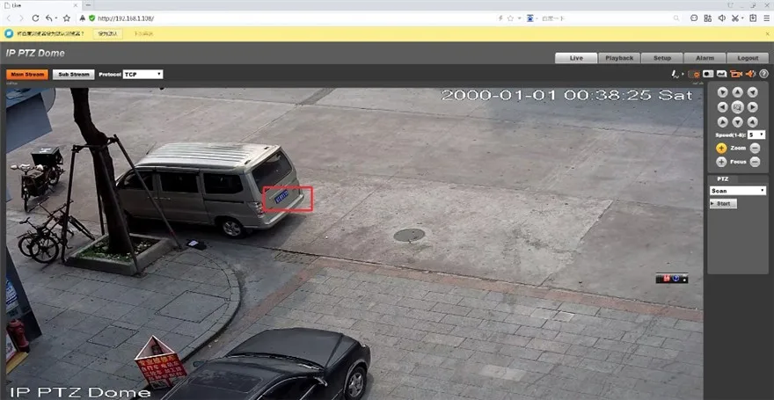Image resolution: width=774 pixels, height=400 pixels.
Task: Bookmark the page with the star icon left of address
Action: click(67, 18)
